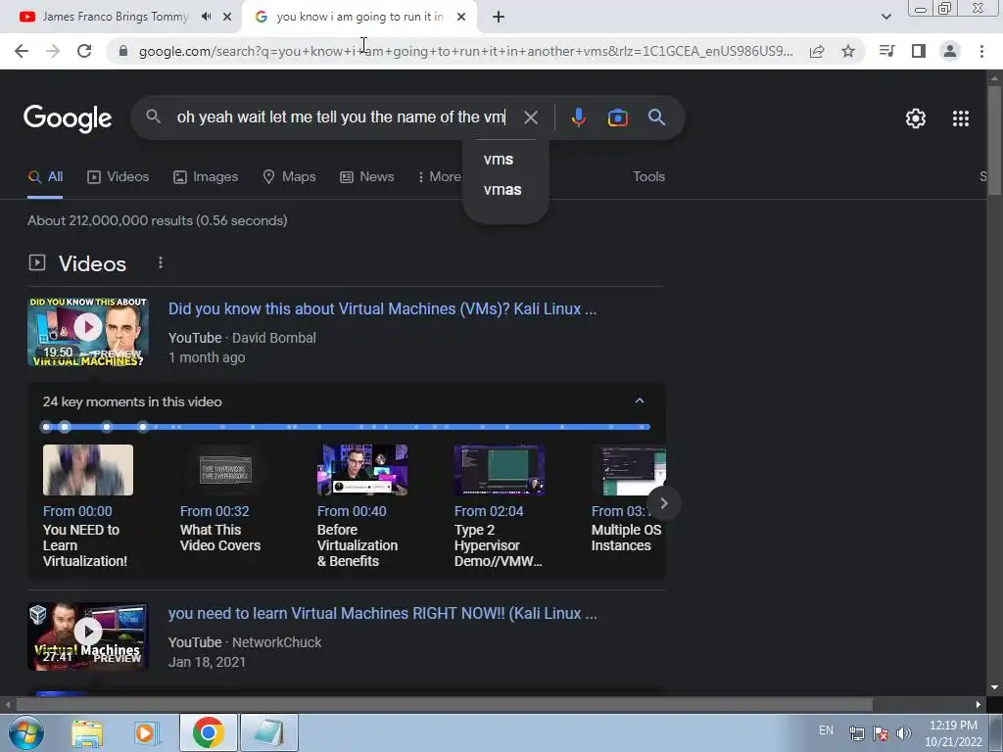
Task: Open the search Tools button
Action: [648, 177]
